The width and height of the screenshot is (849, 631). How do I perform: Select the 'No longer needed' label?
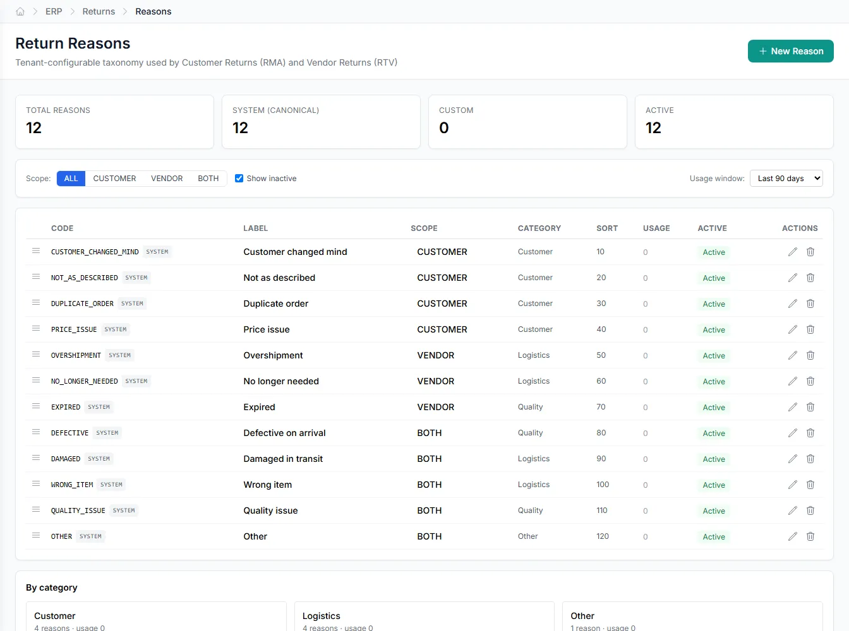pos(281,381)
